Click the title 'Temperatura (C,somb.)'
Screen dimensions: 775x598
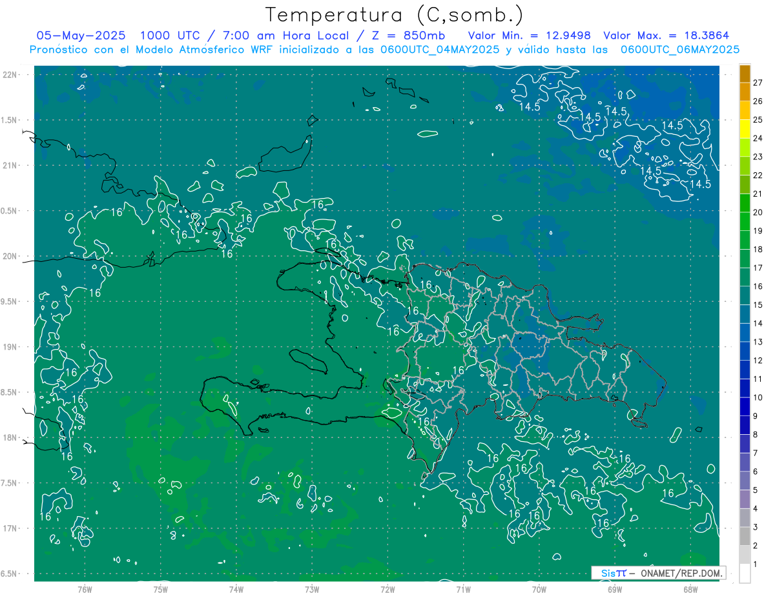point(395,15)
